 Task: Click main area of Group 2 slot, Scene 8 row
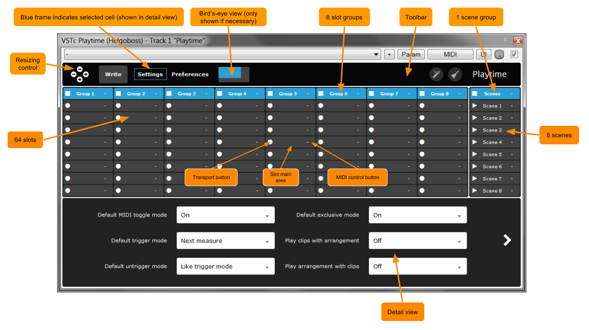138,190
